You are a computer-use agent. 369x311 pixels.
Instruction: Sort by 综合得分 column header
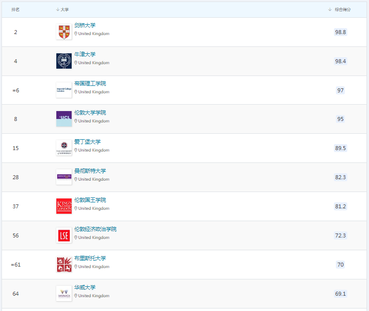(342, 9)
